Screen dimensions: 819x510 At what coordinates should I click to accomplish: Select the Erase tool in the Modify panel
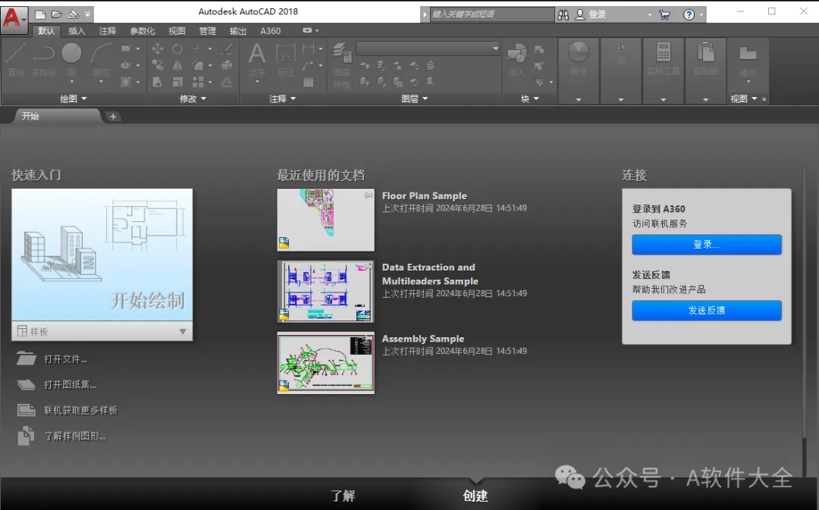pos(227,49)
